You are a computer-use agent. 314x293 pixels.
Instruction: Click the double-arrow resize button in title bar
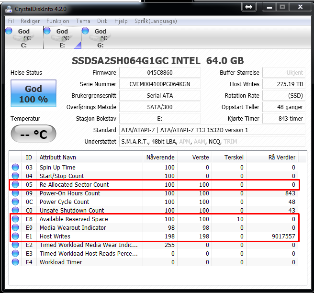click(x=249, y=7)
